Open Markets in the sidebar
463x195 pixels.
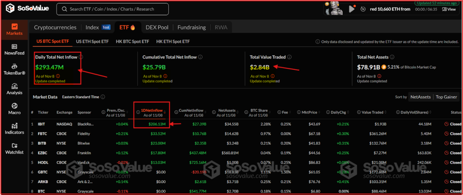(x=14, y=30)
